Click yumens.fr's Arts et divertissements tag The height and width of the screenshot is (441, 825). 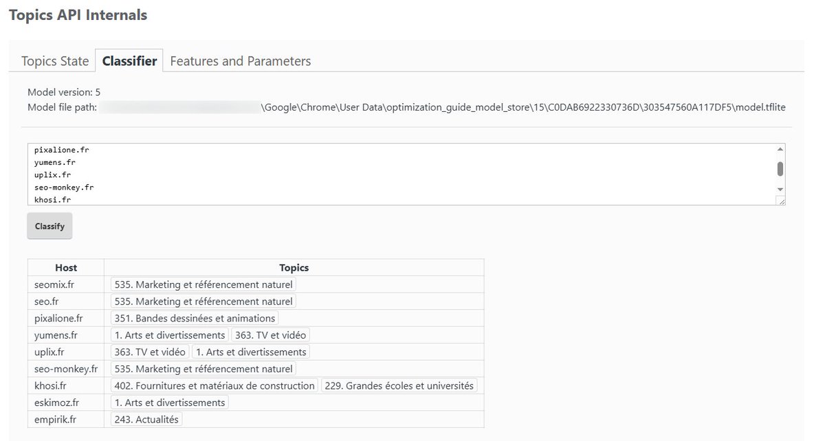pyautogui.click(x=170, y=335)
